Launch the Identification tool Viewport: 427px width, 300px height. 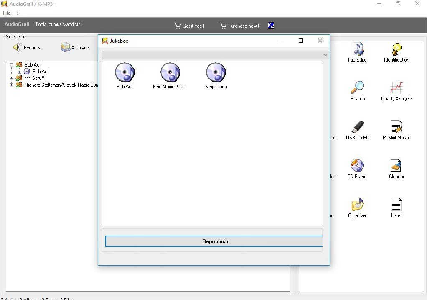[396, 50]
